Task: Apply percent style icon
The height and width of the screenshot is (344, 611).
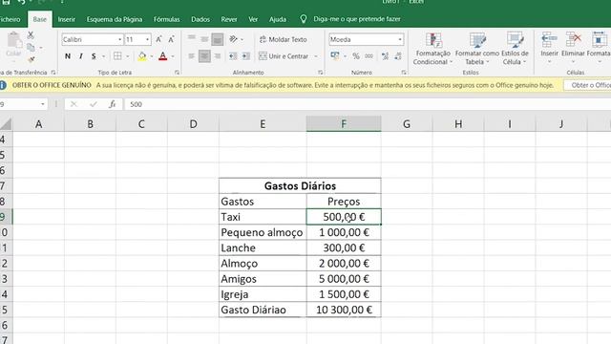Action: tap(356, 56)
